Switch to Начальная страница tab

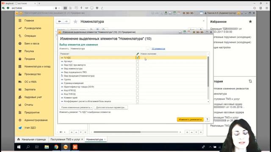tap(32, 139)
